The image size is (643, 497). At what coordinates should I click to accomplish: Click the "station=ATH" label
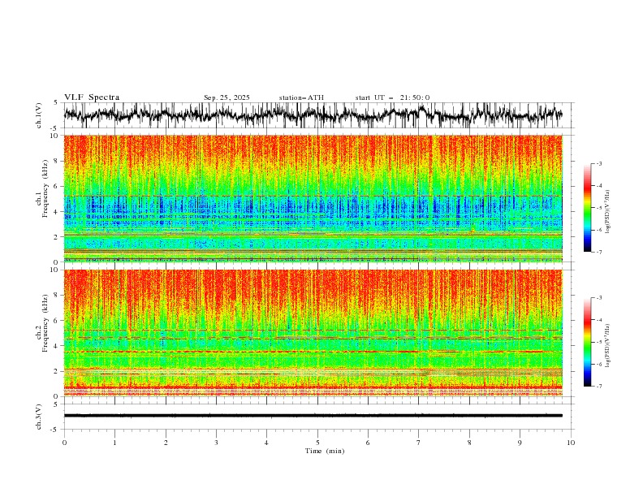coord(301,97)
